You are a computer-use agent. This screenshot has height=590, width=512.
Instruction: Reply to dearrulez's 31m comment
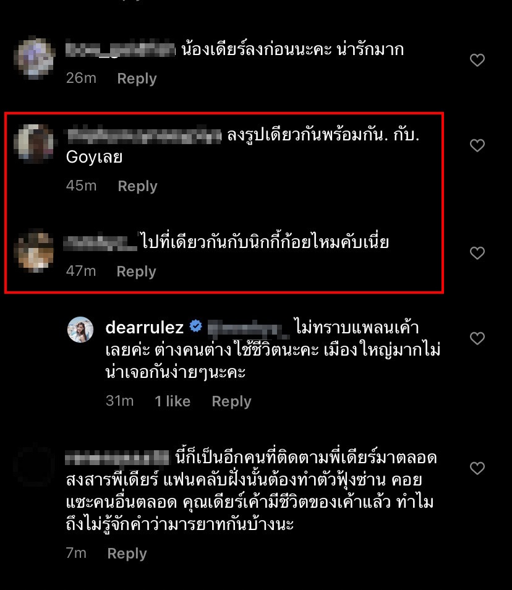pos(231,401)
